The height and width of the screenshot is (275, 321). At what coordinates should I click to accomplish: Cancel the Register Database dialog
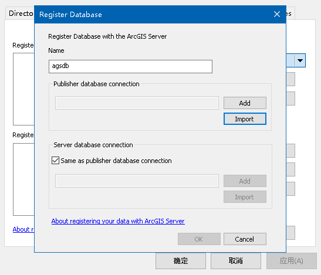pyautogui.click(x=245, y=239)
